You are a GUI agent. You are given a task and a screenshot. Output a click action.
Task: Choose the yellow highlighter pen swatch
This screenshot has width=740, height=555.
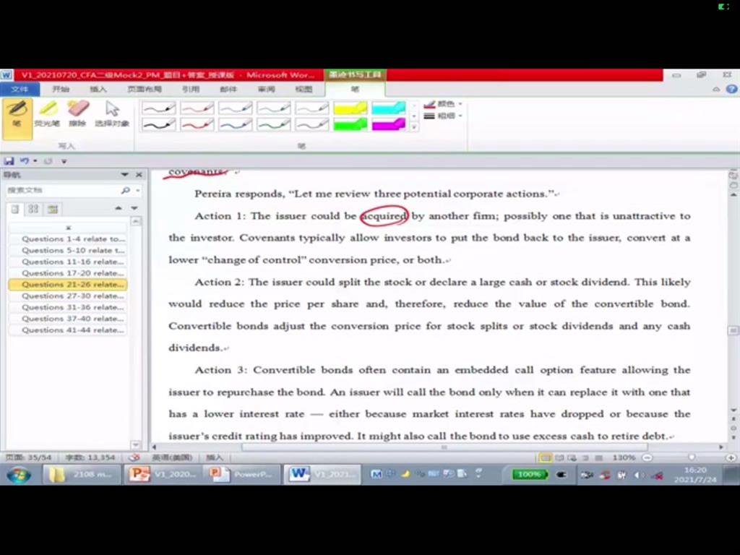pos(350,108)
